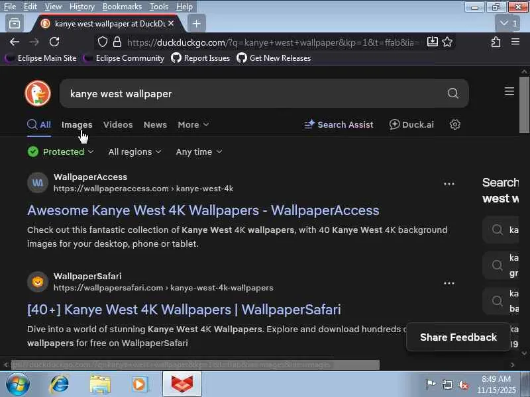Image resolution: width=530 pixels, height=397 pixels.
Task: Bookmark this page with star icon
Action: [447, 42]
